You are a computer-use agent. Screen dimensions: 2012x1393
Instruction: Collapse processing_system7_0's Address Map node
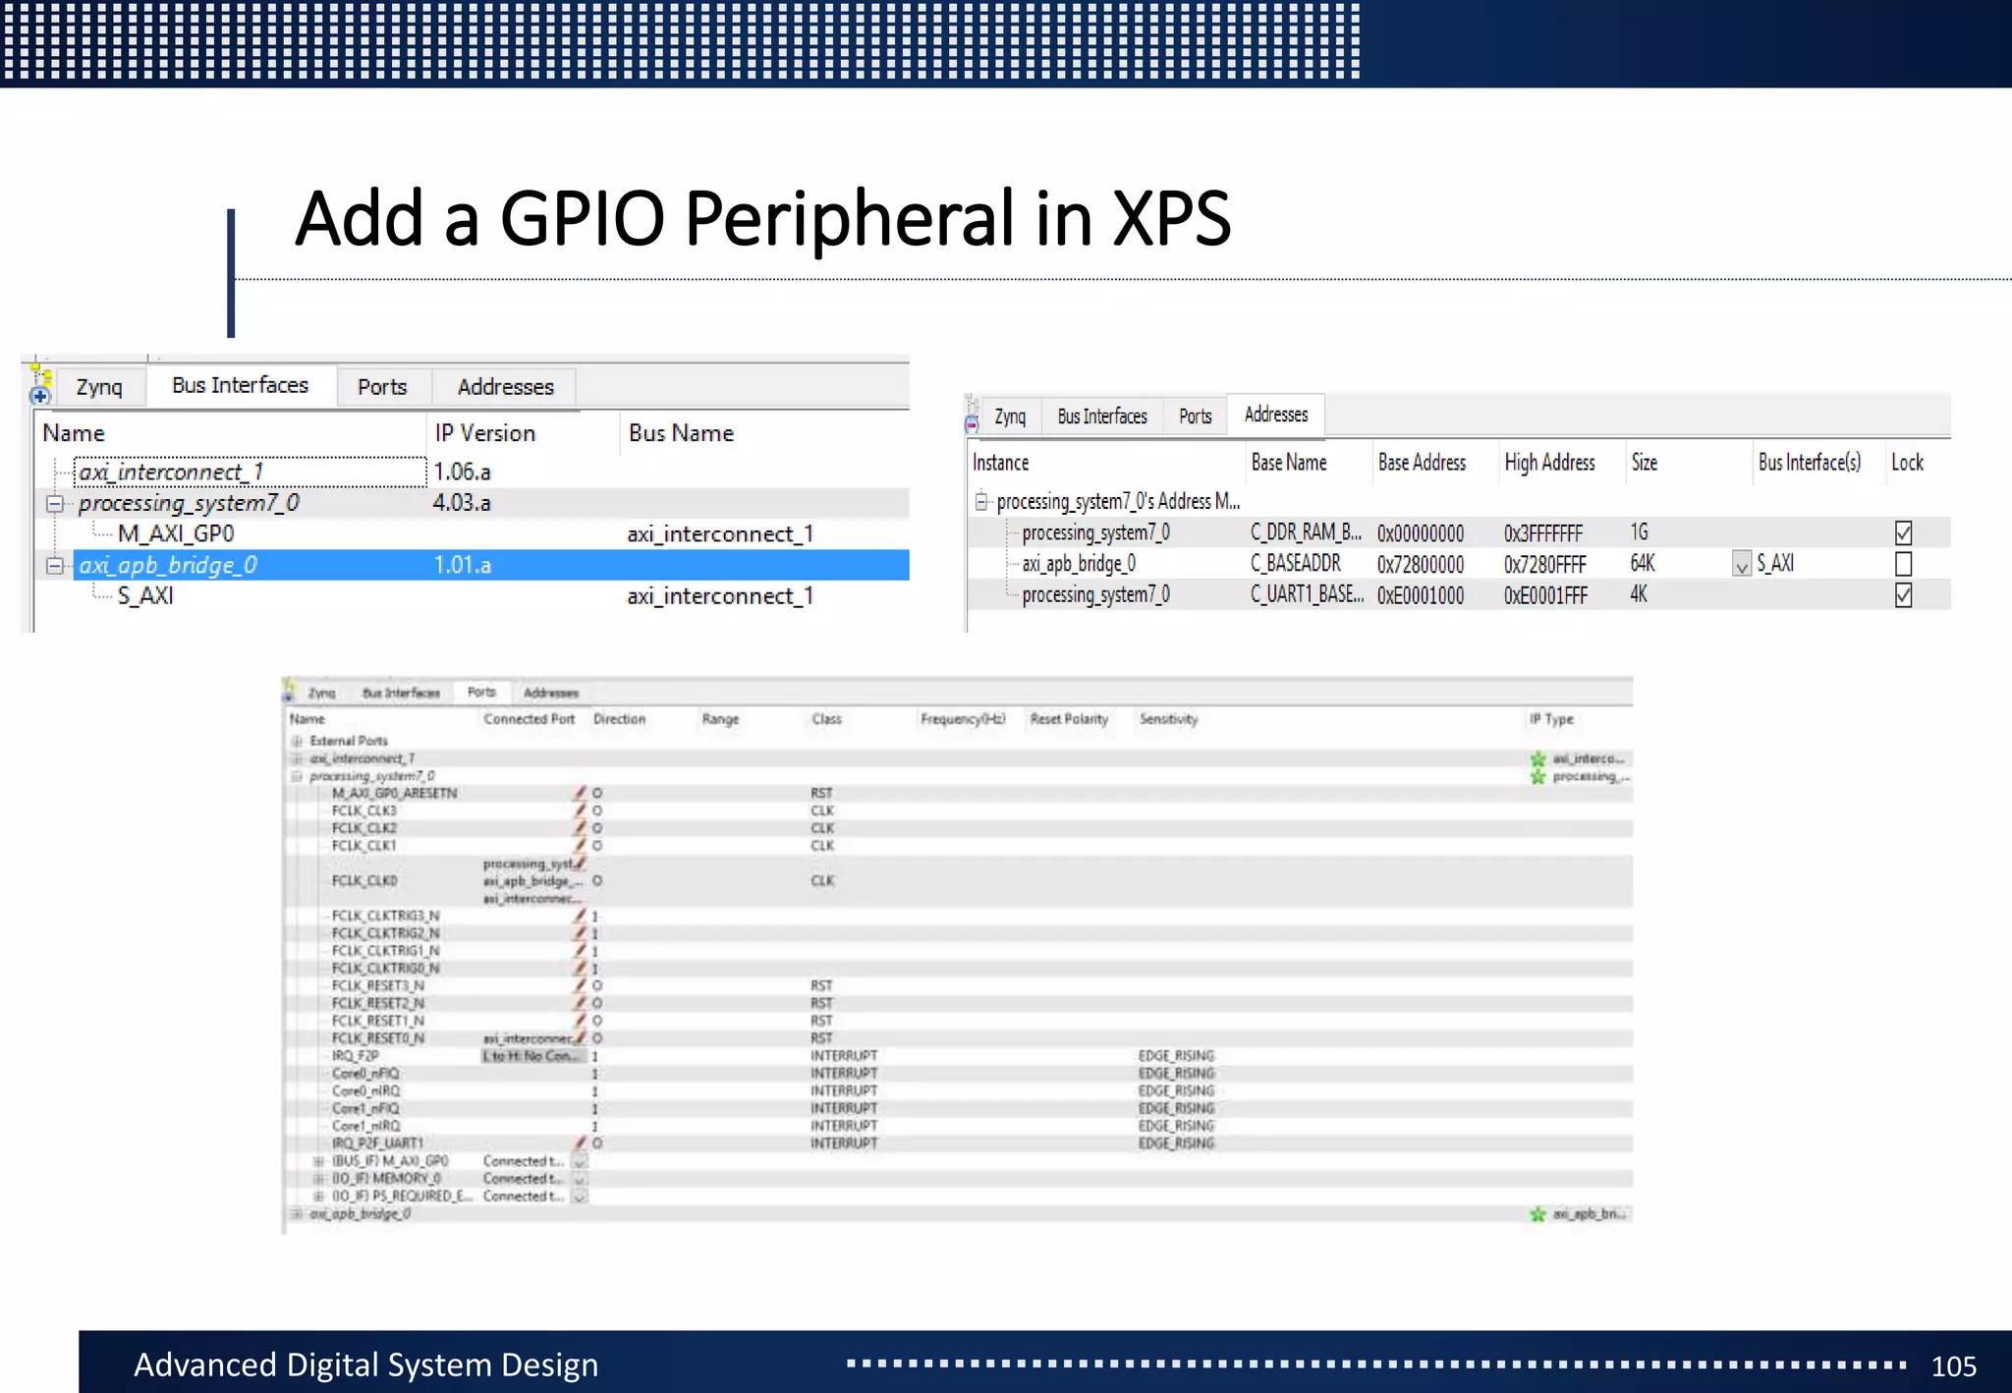click(980, 502)
